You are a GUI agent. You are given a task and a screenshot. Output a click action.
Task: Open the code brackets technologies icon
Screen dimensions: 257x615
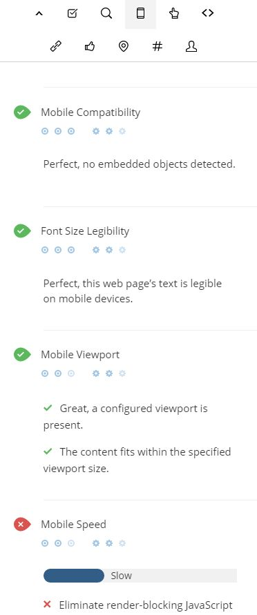(x=207, y=13)
